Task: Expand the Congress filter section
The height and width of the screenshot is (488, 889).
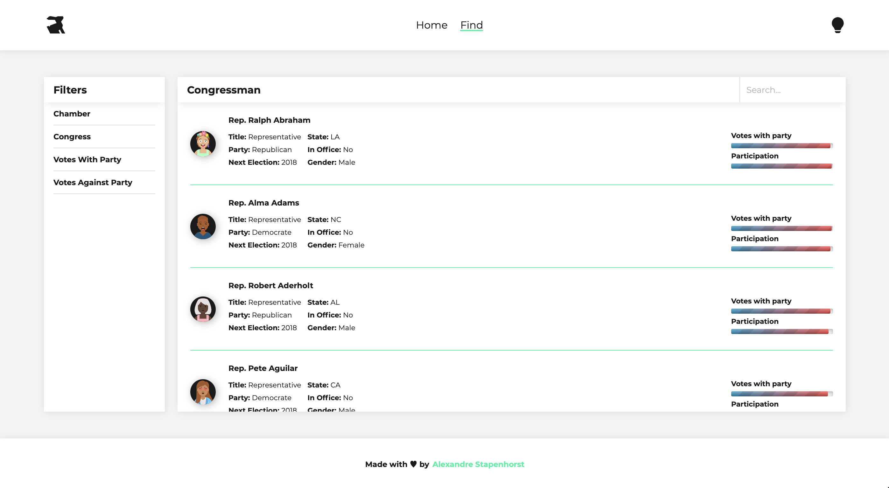Action: 72,136
